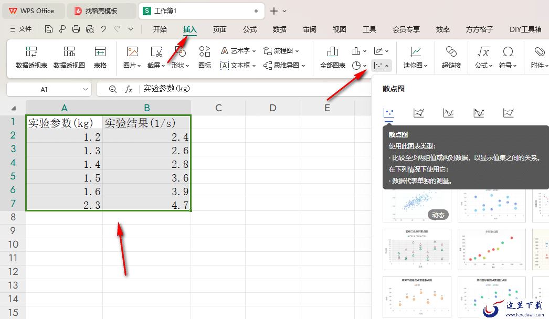Click the 公式 equation button

click(x=483, y=57)
